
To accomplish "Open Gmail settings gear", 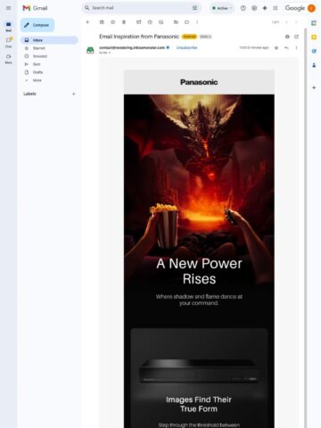I will pyautogui.click(x=254, y=8).
